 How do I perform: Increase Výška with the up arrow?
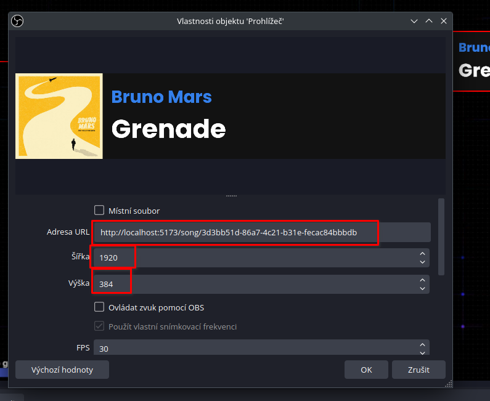point(422,280)
